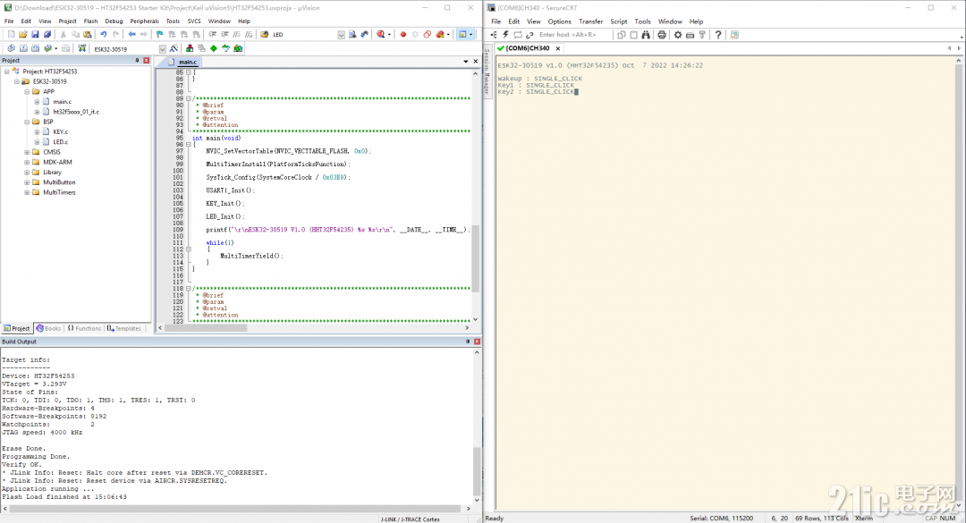Kill all breakpoints icon in uVision
Viewport: 966px width, 523px height.
(440, 35)
